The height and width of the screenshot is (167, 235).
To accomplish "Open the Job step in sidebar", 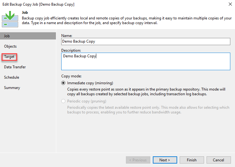I will [28, 36].
